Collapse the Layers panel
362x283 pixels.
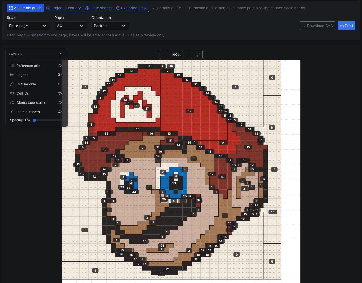coord(60,54)
